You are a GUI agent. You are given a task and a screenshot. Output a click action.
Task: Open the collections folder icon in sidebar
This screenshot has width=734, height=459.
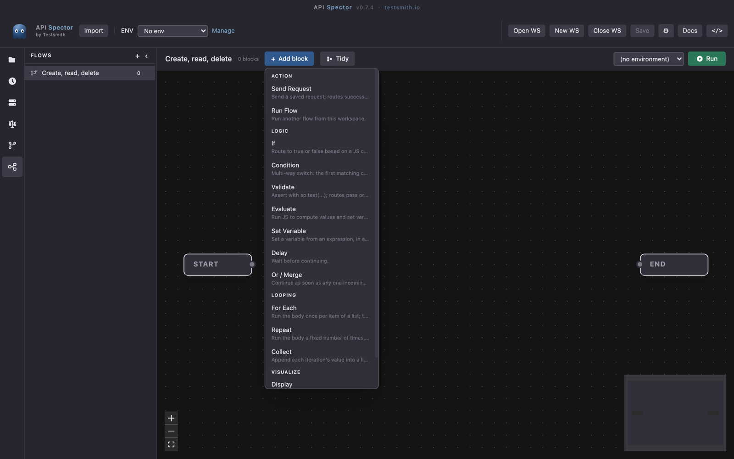tap(12, 60)
